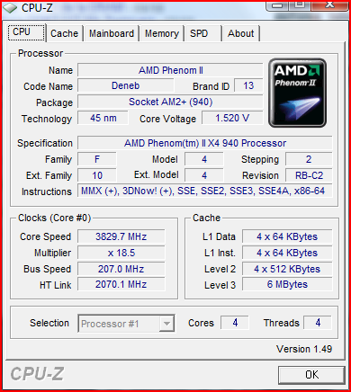Image resolution: width=351 pixels, height=392 pixels.
Task: Expand the Processor #1 selection dropdown
Action: pyautogui.click(x=126, y=324)
